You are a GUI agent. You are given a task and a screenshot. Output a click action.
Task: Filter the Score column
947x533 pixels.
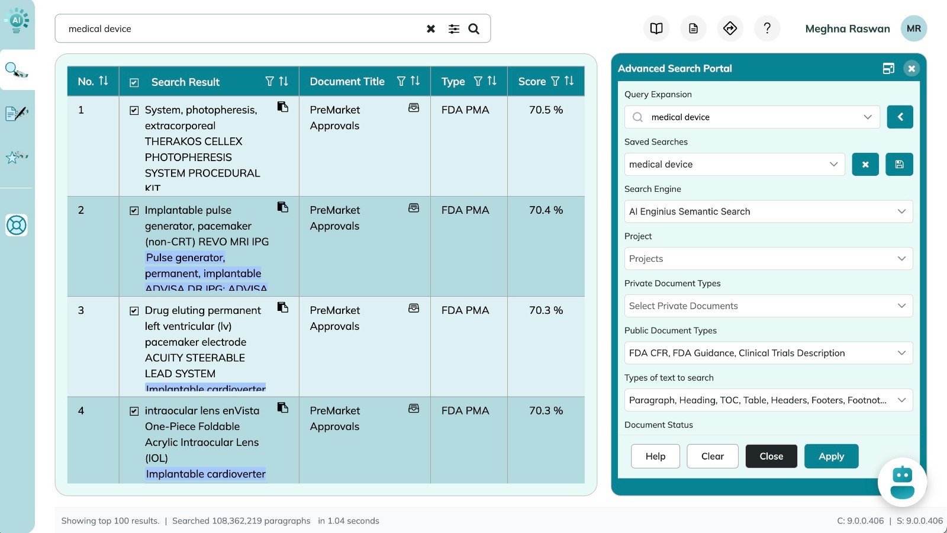555,81
